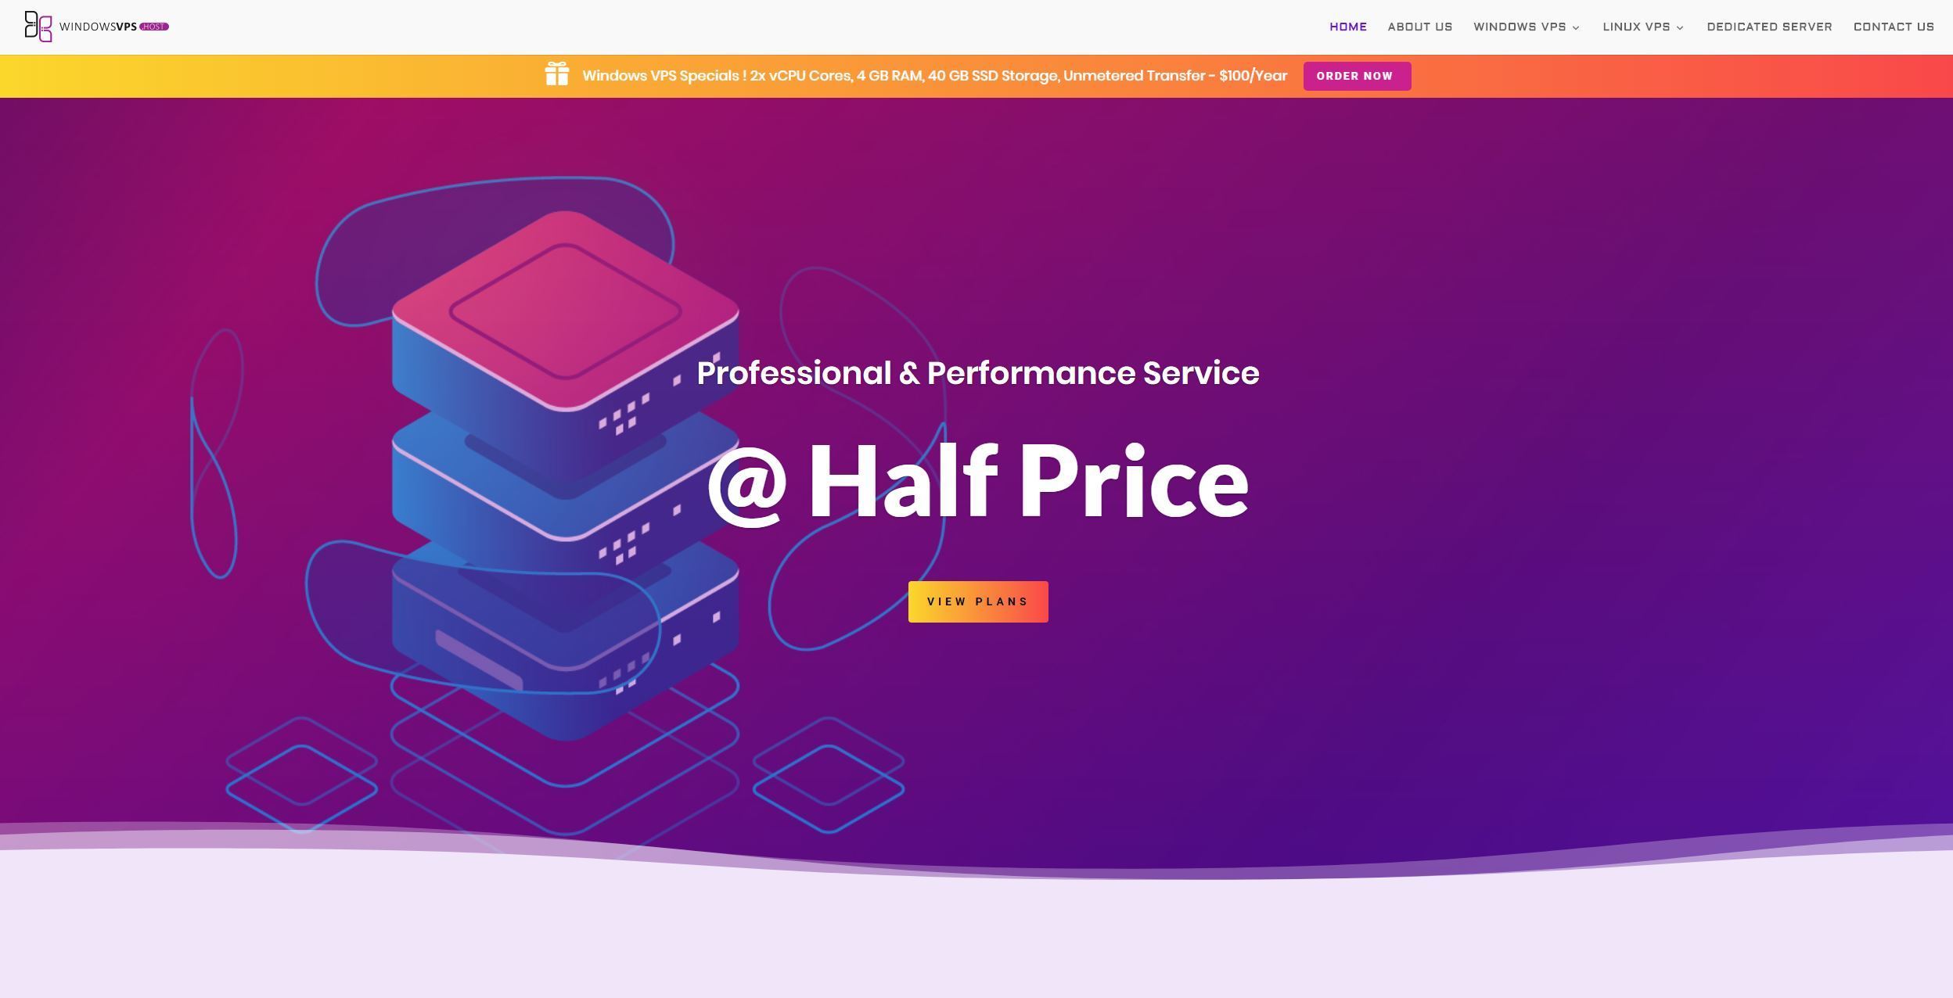
Task: Click the promotional banner close area
Action: 1931,75
